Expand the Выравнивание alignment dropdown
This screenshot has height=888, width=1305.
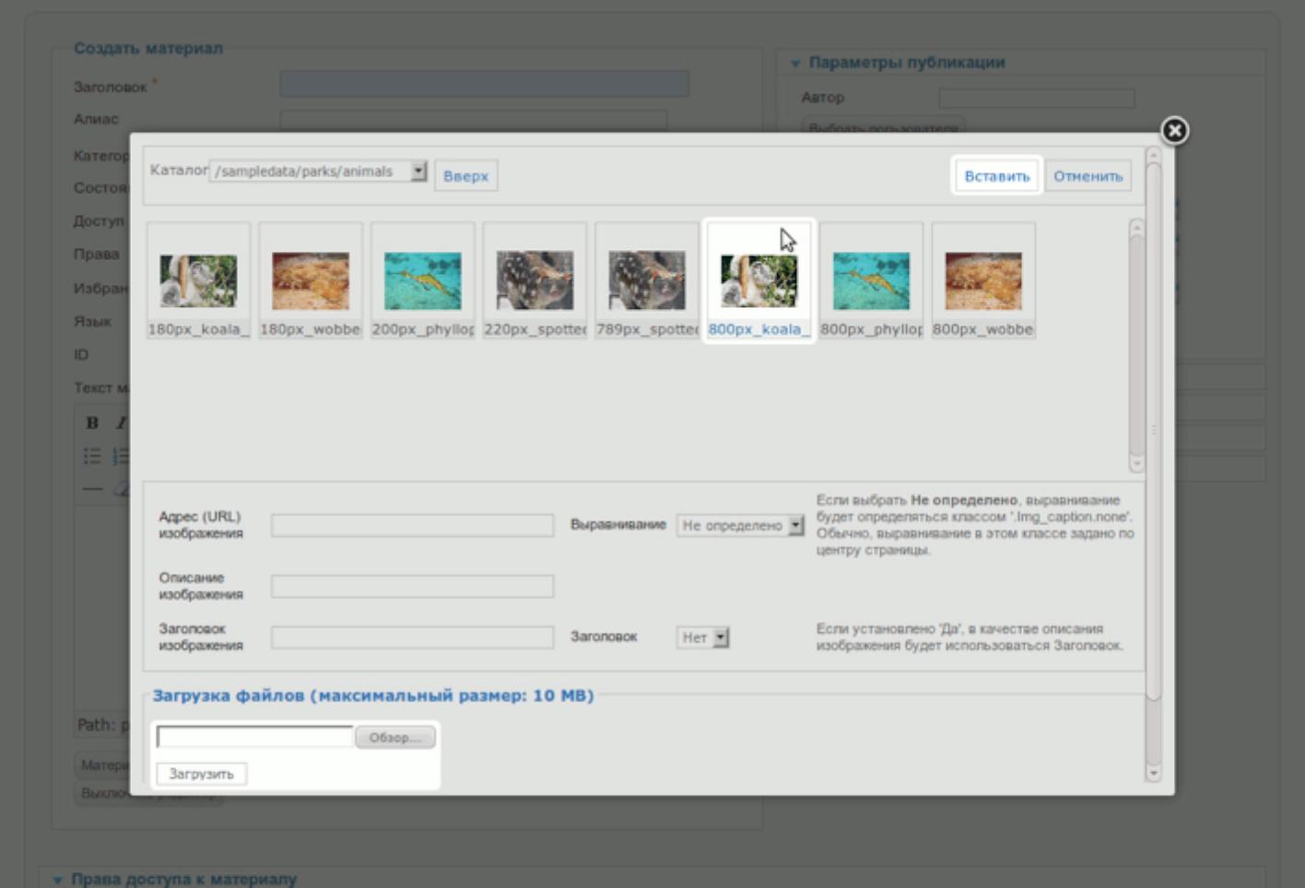(795, 526)
